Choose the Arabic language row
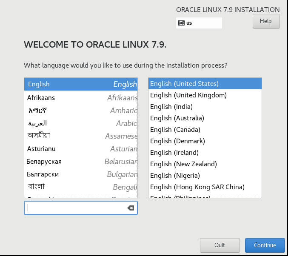Screen dimensions: 288x256 (81, 123)
